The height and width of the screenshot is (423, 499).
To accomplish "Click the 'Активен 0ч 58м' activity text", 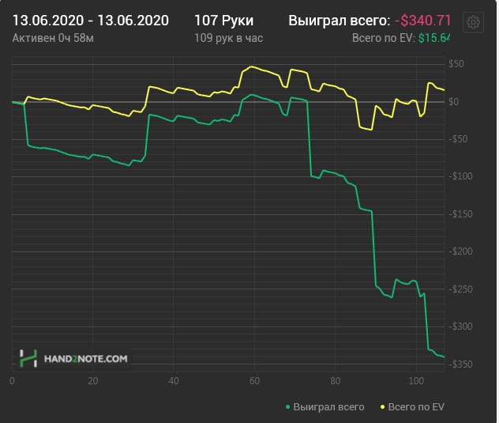I will [x=52, y=38].
